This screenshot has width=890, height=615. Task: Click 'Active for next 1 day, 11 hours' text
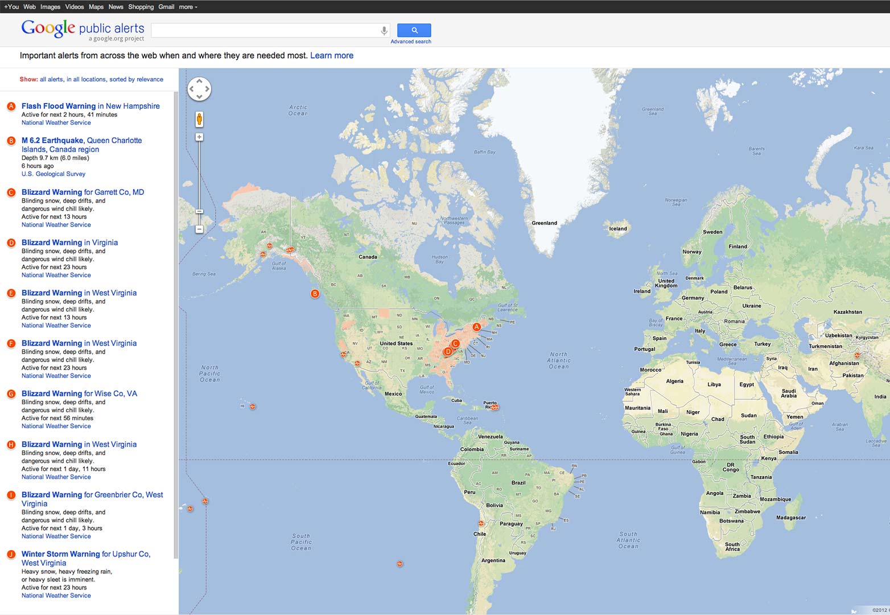coord(64,469)
